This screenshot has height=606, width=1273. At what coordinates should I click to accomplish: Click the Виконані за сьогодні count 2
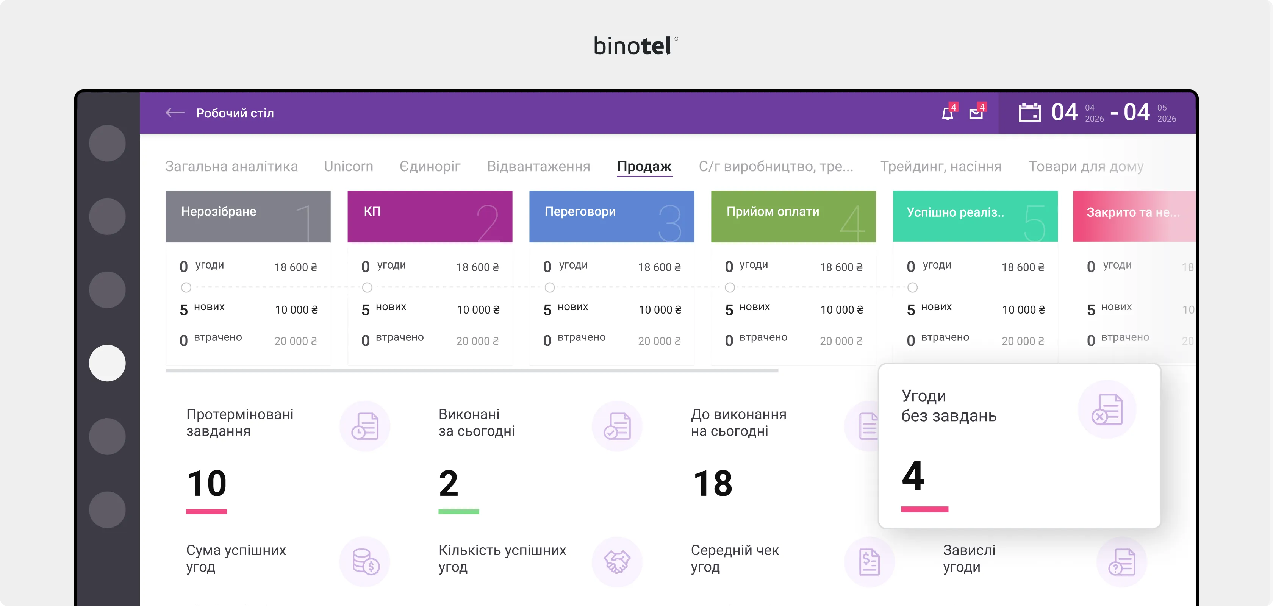point(449,483)
